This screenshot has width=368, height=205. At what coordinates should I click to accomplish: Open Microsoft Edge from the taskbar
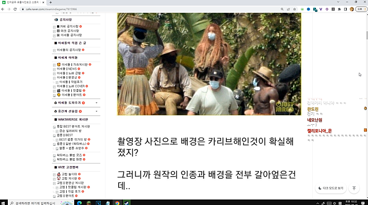point(79,203)
